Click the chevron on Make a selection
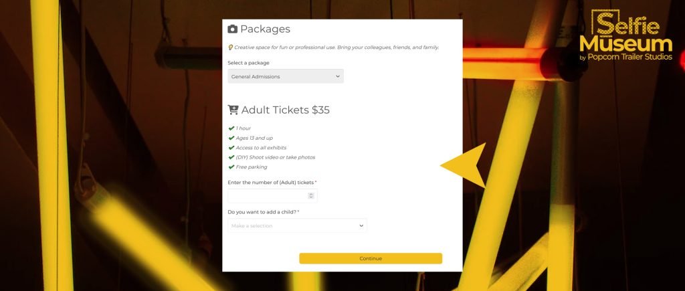The image size is (685, 291). (361, 226)
